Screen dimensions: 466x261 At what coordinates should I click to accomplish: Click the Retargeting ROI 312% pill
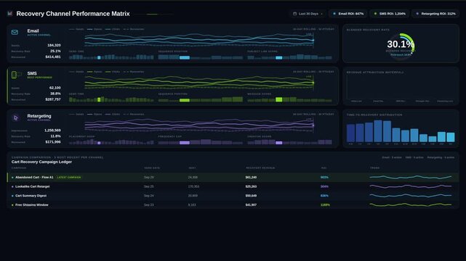click(x=435, y=14)
